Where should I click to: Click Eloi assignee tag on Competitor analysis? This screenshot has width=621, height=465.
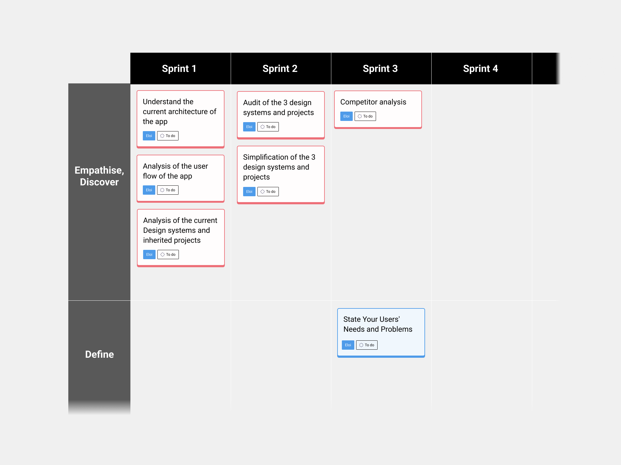(346, 116)
